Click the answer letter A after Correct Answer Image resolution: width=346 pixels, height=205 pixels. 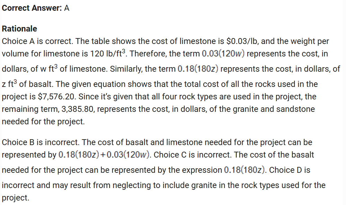click(x=67, y=8)
